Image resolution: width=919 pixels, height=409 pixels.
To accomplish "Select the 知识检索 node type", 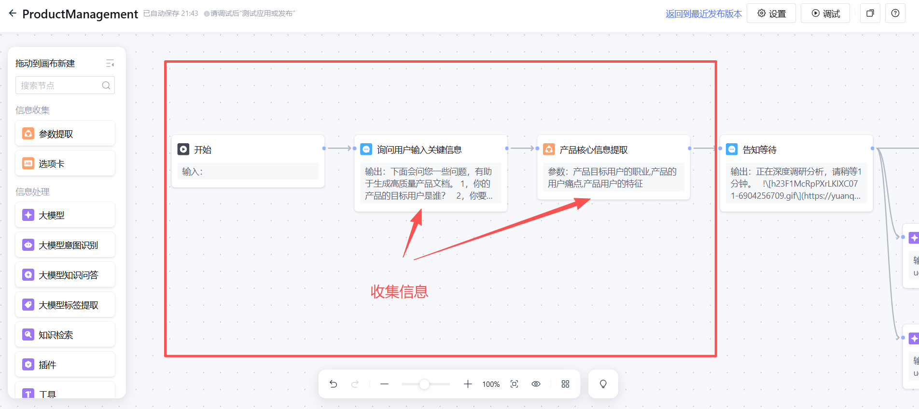I will tap(65, 335).
